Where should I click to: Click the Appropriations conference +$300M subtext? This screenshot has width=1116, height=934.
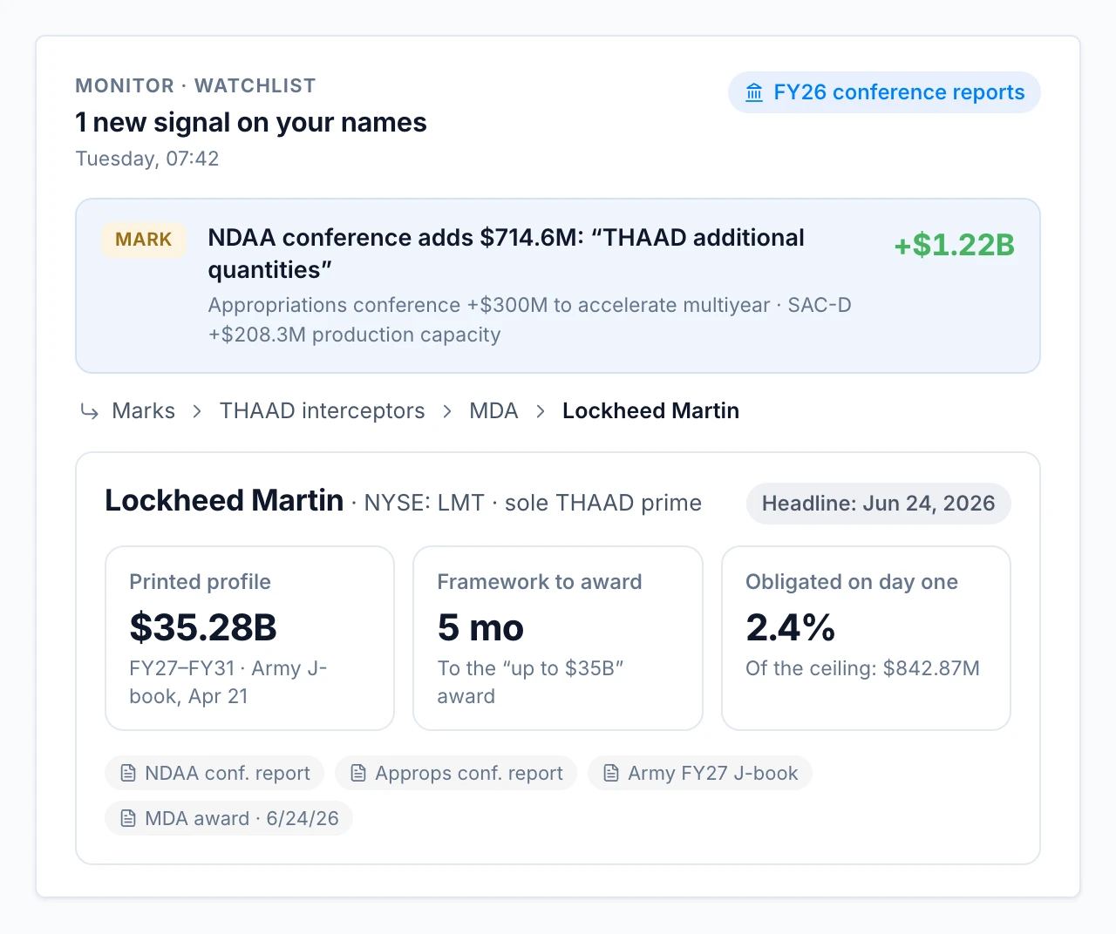tap(529, 320)
